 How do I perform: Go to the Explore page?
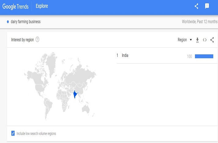tap(42, 6)
